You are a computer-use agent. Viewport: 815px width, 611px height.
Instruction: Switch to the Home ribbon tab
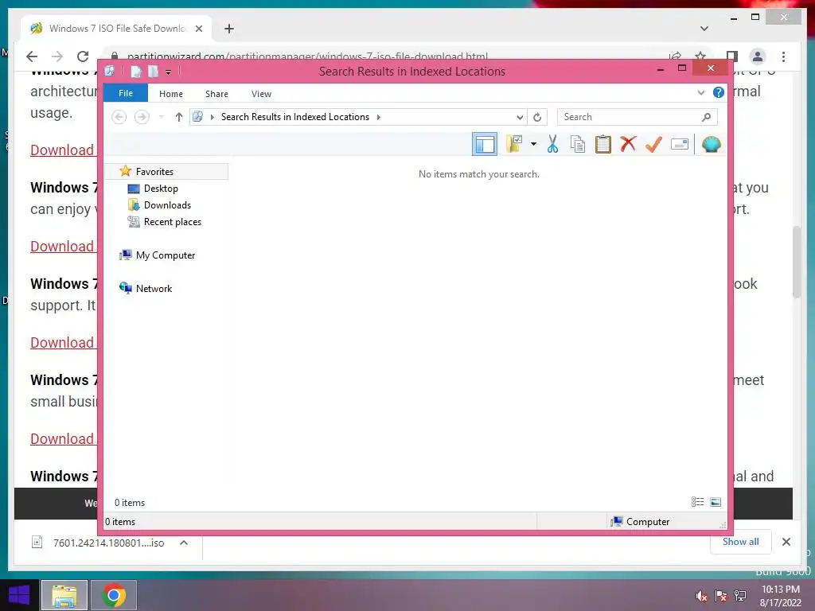[171, 94]
